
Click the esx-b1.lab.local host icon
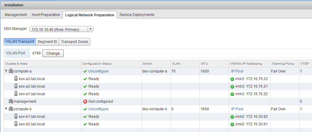[16, 117]
